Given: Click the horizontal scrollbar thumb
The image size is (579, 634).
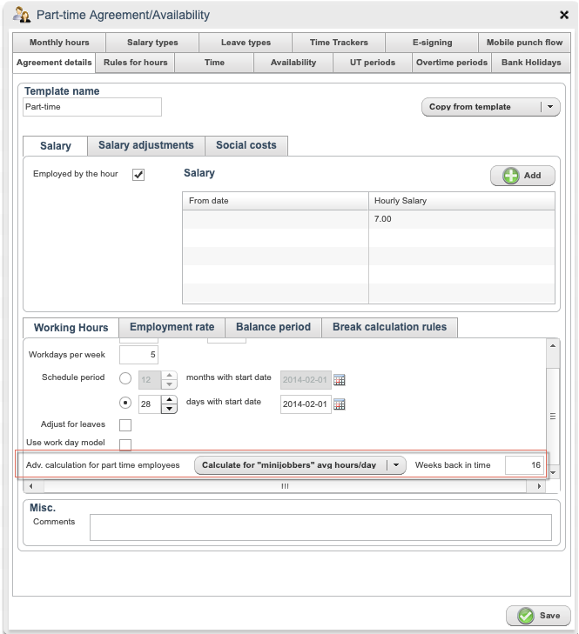Looking at the screenshot, I should (285, 486).
